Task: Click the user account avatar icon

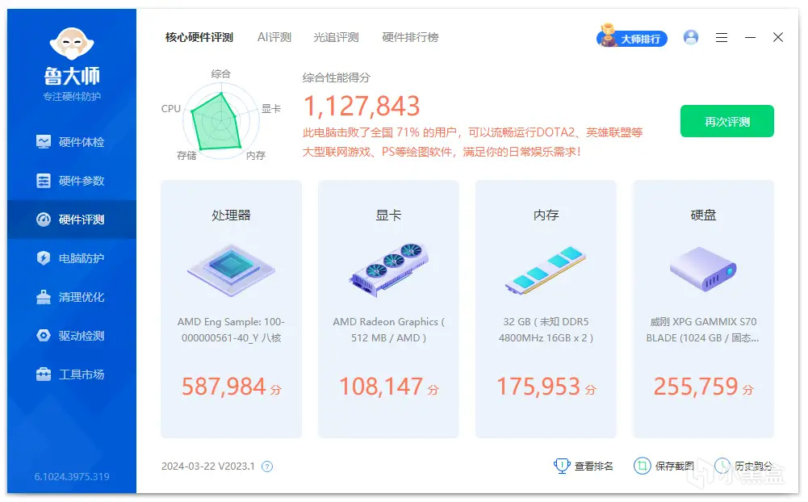Action: 690,37
